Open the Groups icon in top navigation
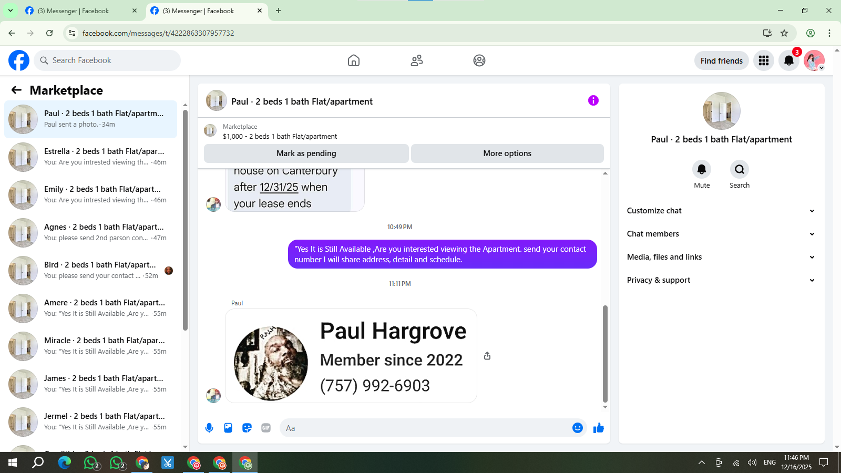This screenshot has height=473, width=841. coord(479,60)
